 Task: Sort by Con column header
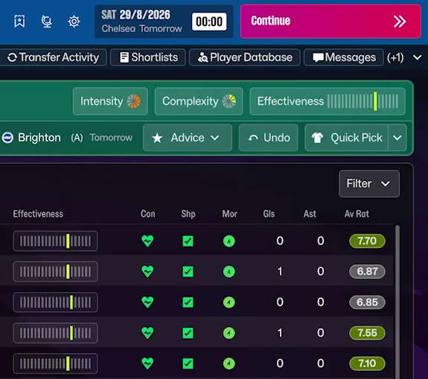tap(147, 214)
